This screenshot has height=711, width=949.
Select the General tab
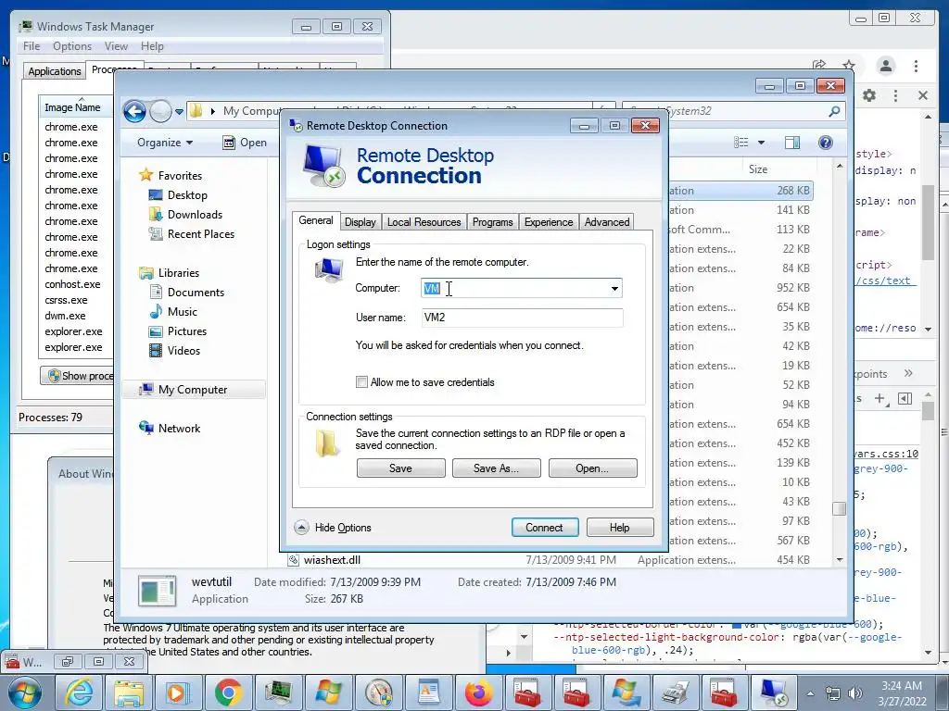point(315,220)
